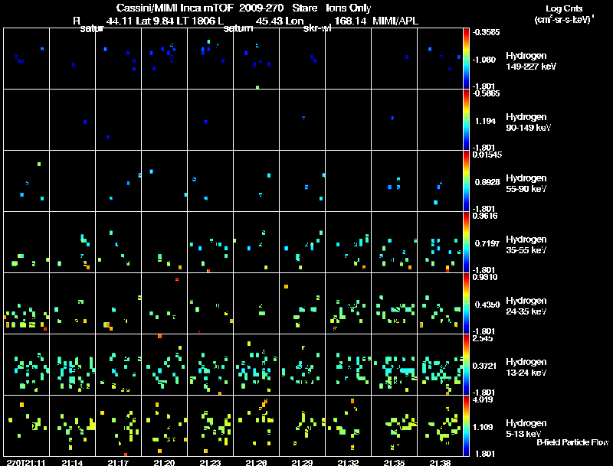Click the 'skr-wl' label above the panels
This screenshot has height=466, width=613.
(x=317, y=28)
